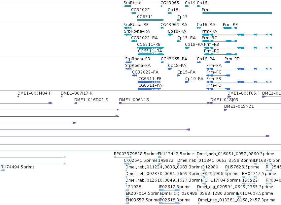Select transcript CG43965-RA label
Screen dimensions: 281x205
coord(174,25)
